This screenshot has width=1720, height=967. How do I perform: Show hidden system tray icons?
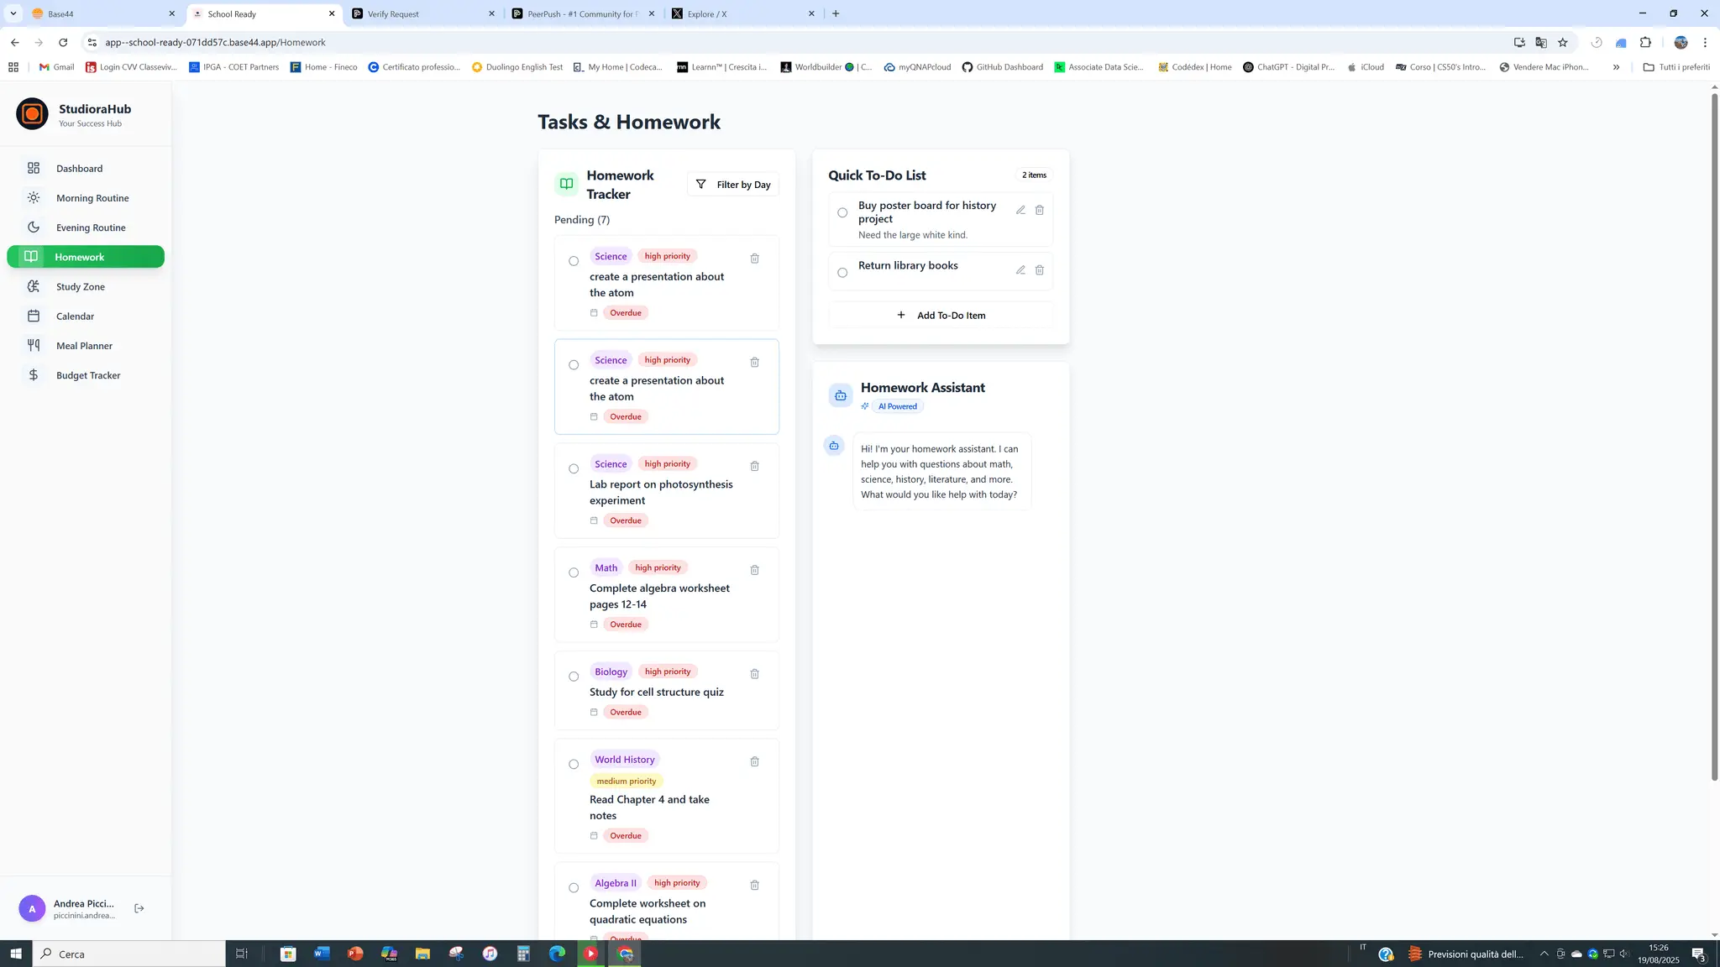(x=1544, y=954)
